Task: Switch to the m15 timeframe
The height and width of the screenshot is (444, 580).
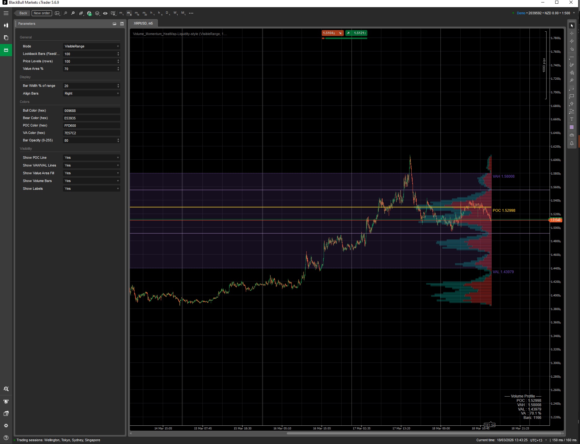Action: point(137,13)
